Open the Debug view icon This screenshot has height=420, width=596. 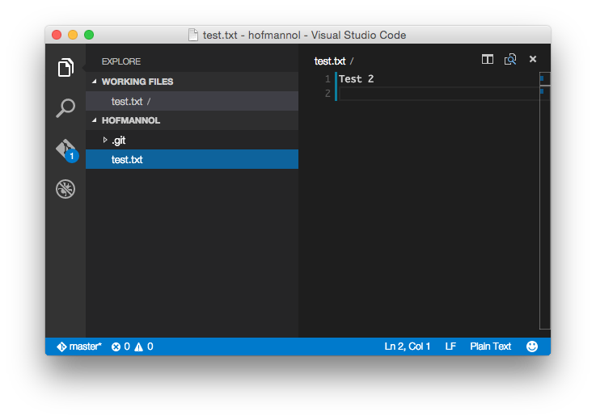click(x=66, y=189)
